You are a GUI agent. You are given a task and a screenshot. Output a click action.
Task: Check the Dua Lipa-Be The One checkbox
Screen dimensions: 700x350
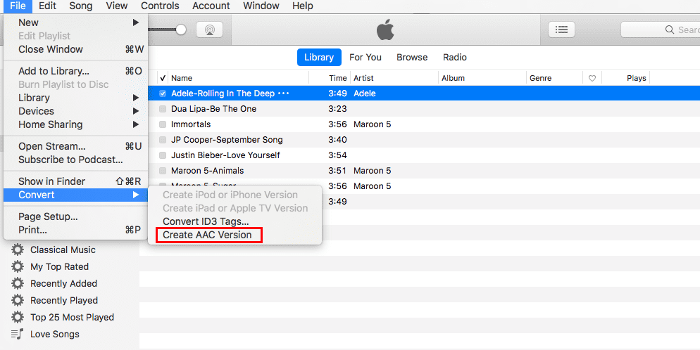[x=163, y=109]
